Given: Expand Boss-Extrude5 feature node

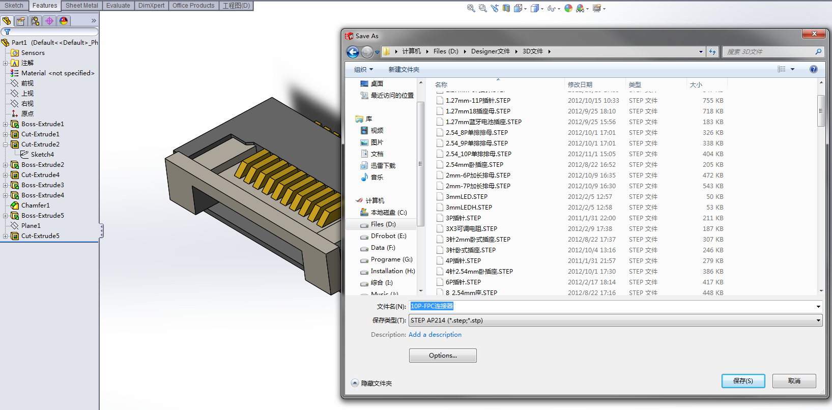Looking at the screenshot, I should click(x=6, y=216).
